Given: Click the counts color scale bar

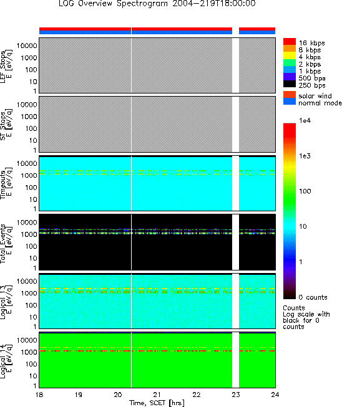Looking at the screenshot, I should pyautogui.click(x=289, y=211).
